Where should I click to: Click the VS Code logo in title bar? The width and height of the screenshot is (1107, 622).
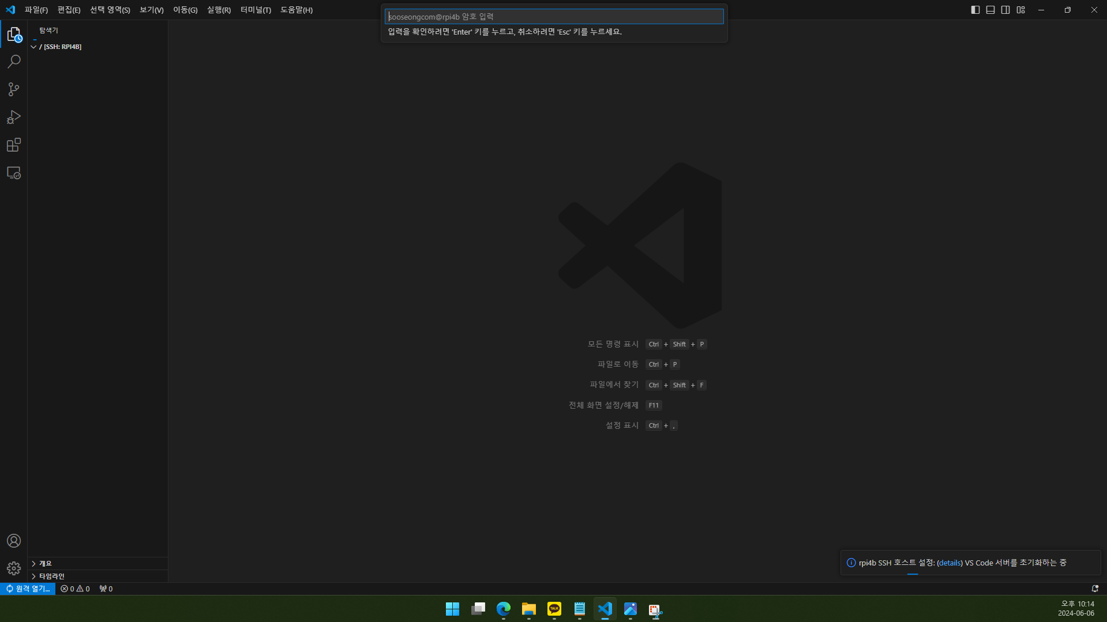[x=10, y=10]
